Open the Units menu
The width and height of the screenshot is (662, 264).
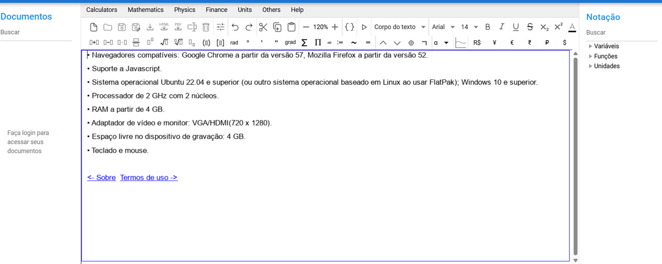[x=245, y=10]
